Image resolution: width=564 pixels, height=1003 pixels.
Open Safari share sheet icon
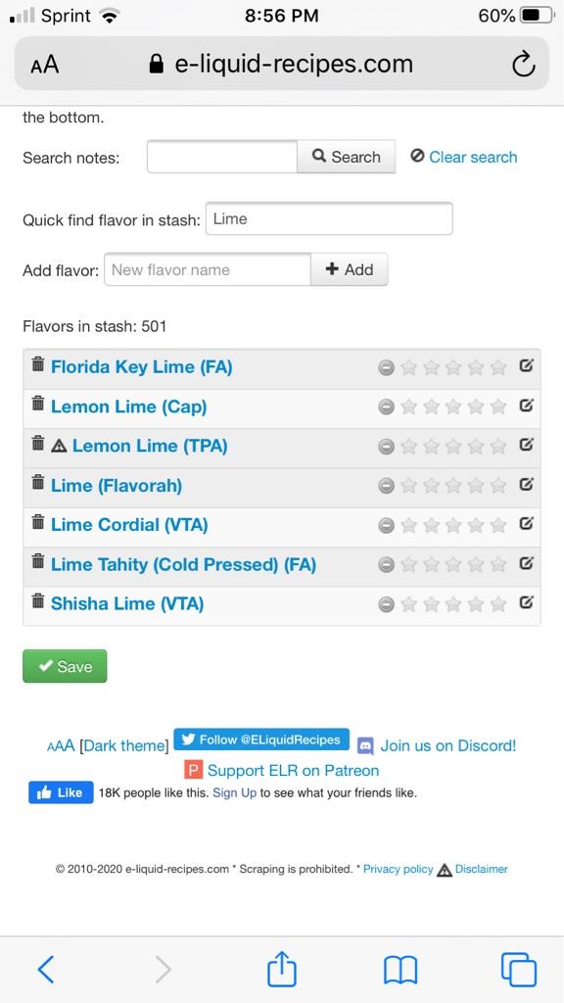click(281, 970)
